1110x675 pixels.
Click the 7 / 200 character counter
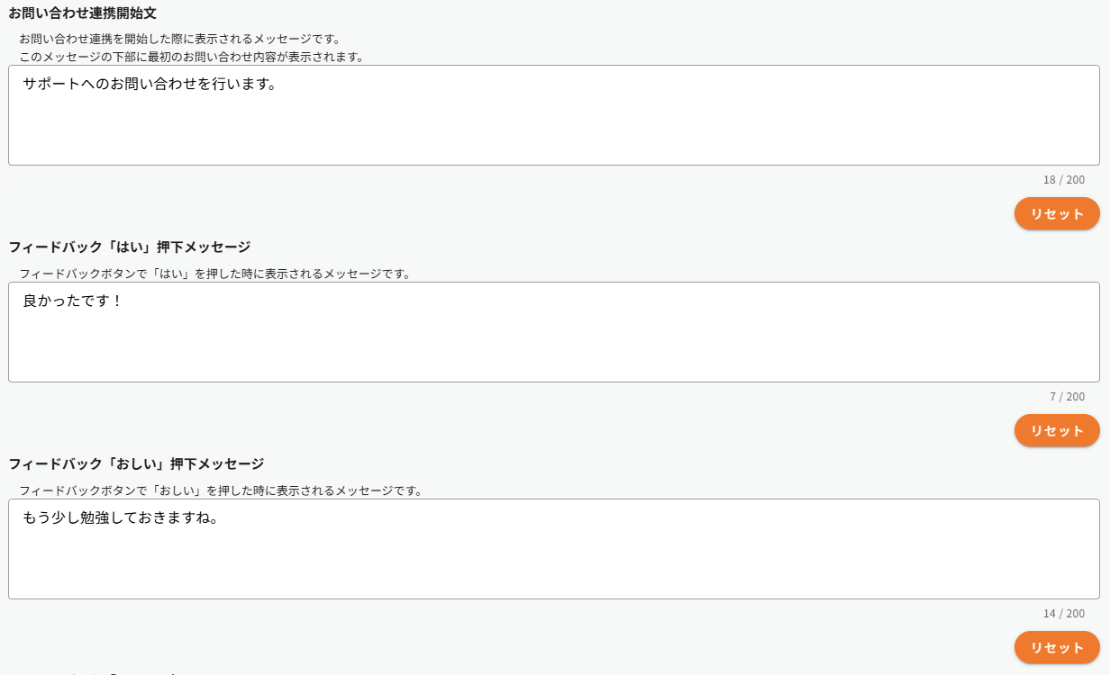(x=1067, y=397)
